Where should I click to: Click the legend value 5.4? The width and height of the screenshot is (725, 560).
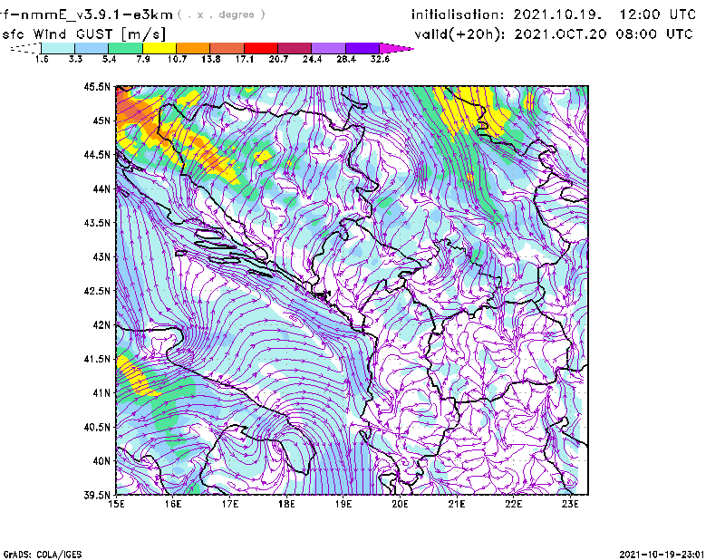109,59
